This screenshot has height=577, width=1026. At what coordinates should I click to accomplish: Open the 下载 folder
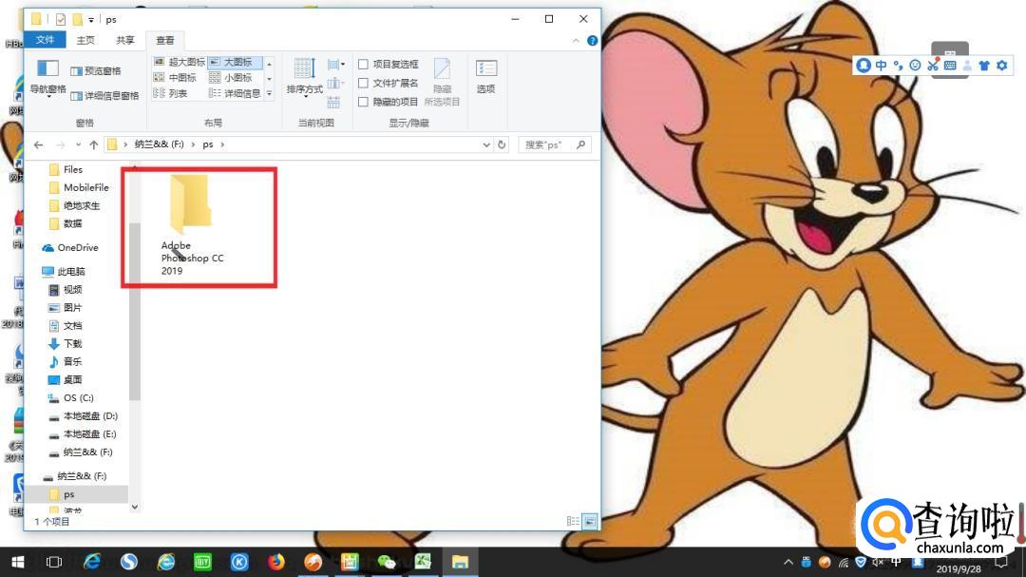[72, 344]
